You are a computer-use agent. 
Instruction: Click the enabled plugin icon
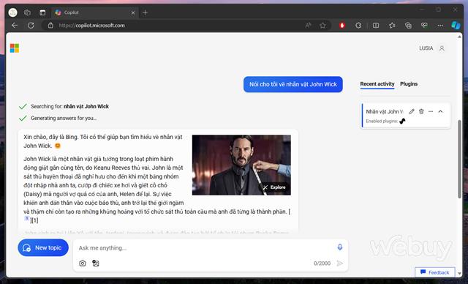[403, 121]
